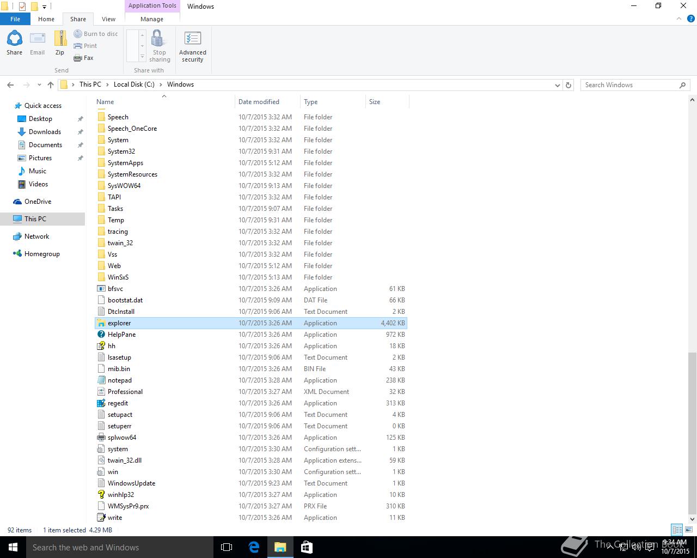Expand Local Disk (C:) breadcrumb chevron

pos(160,84)
